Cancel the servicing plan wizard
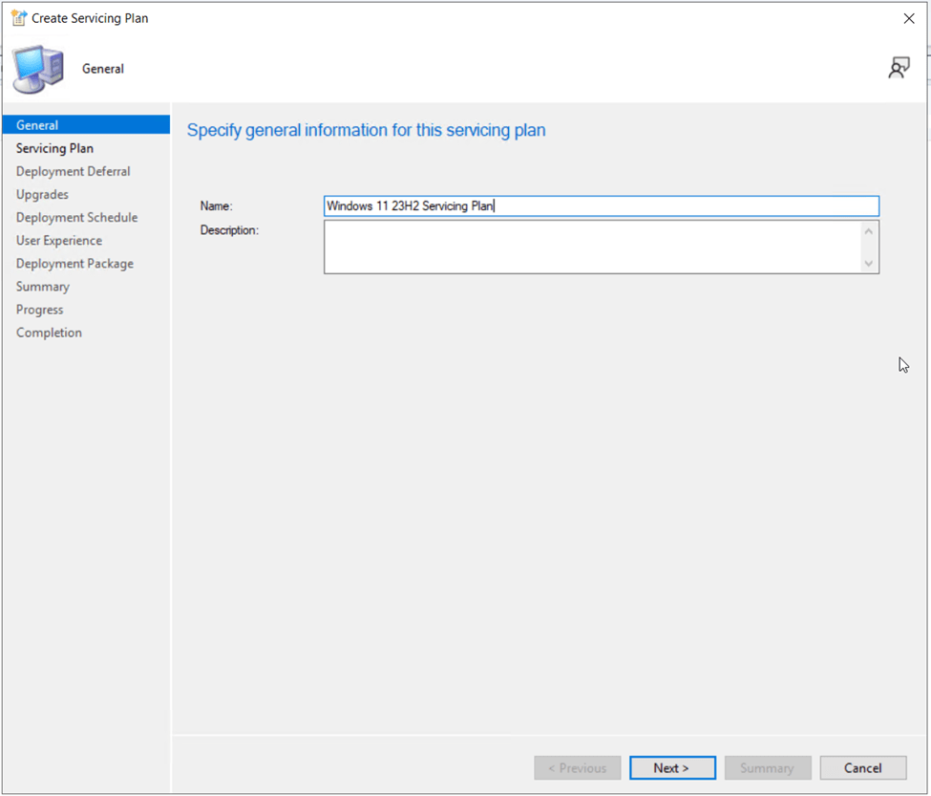931x796 pixels. [x=862, y=768]
